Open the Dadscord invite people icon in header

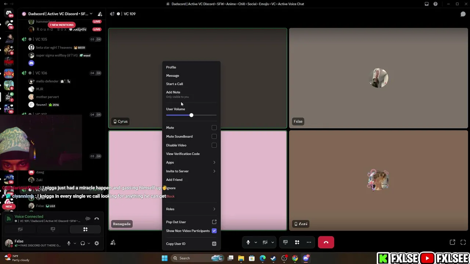click(x=100, y=14)
